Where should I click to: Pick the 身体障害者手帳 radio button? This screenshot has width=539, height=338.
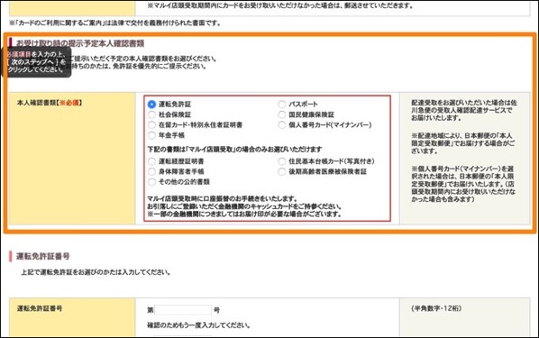click(x=151, y=171)
